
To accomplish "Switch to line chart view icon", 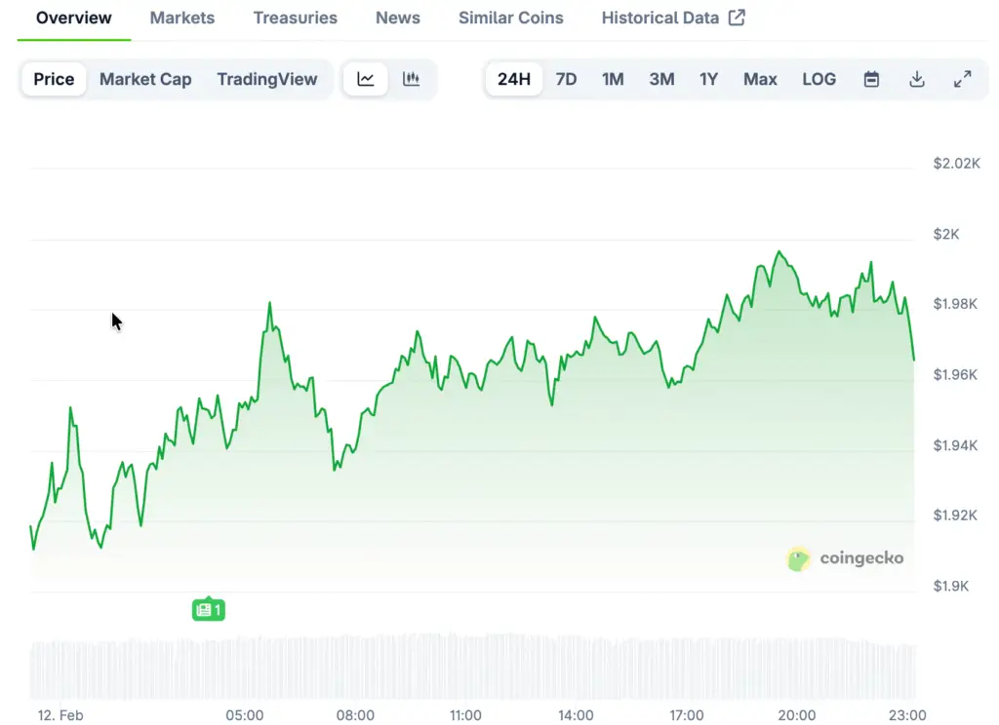I will click(x=366, y=80).
